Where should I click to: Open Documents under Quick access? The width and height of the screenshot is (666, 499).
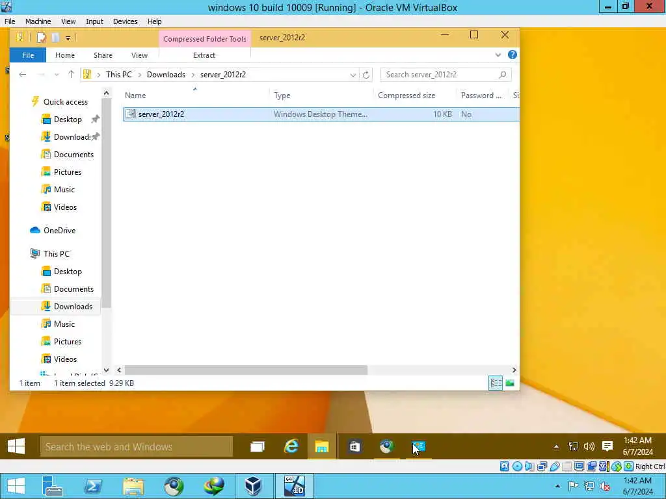pyautogui.click(x=73, y=155)
